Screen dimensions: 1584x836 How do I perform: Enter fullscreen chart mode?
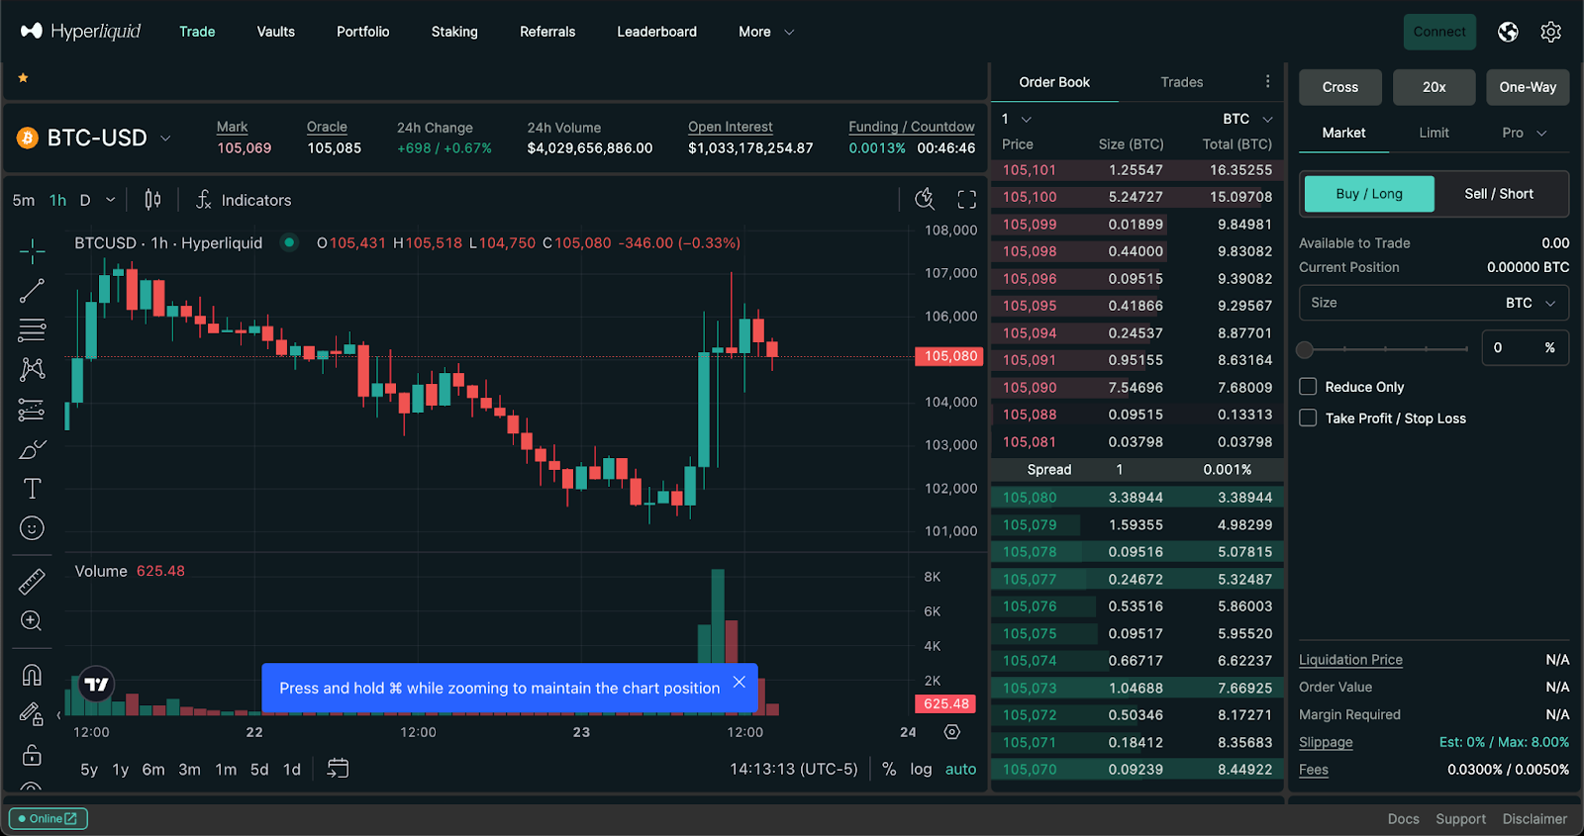click(967, 200)
